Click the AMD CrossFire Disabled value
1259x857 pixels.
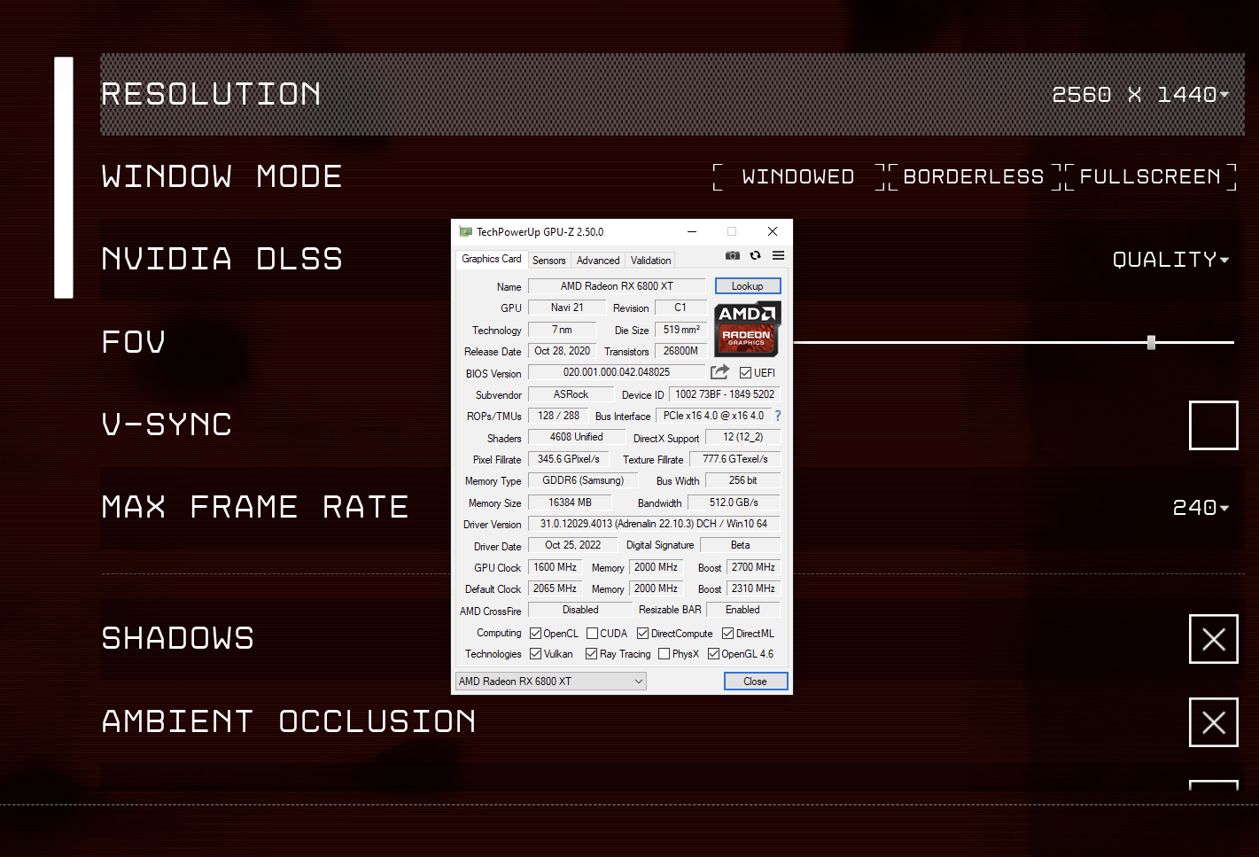click(580, 610)
